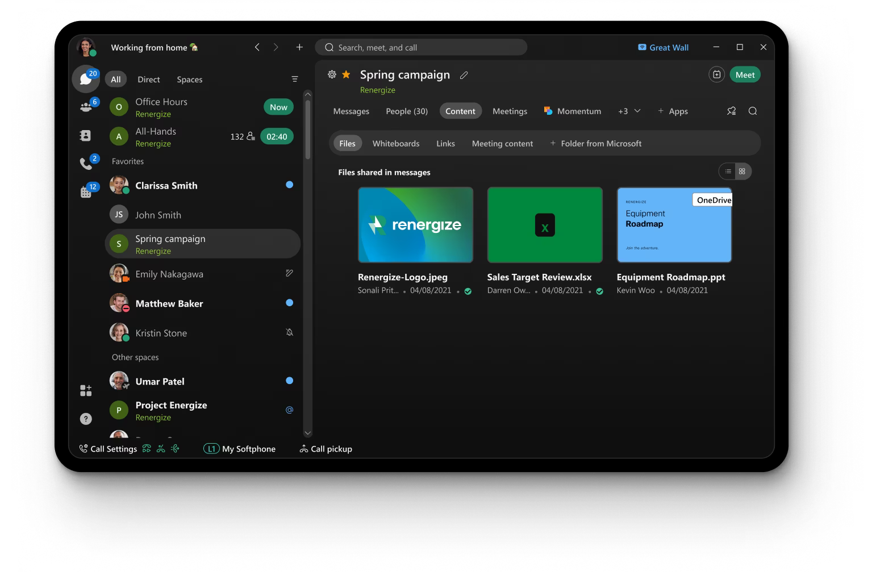Click the green Meet button
The width and height of the screenshot is (880, 580).
point(744,74)
